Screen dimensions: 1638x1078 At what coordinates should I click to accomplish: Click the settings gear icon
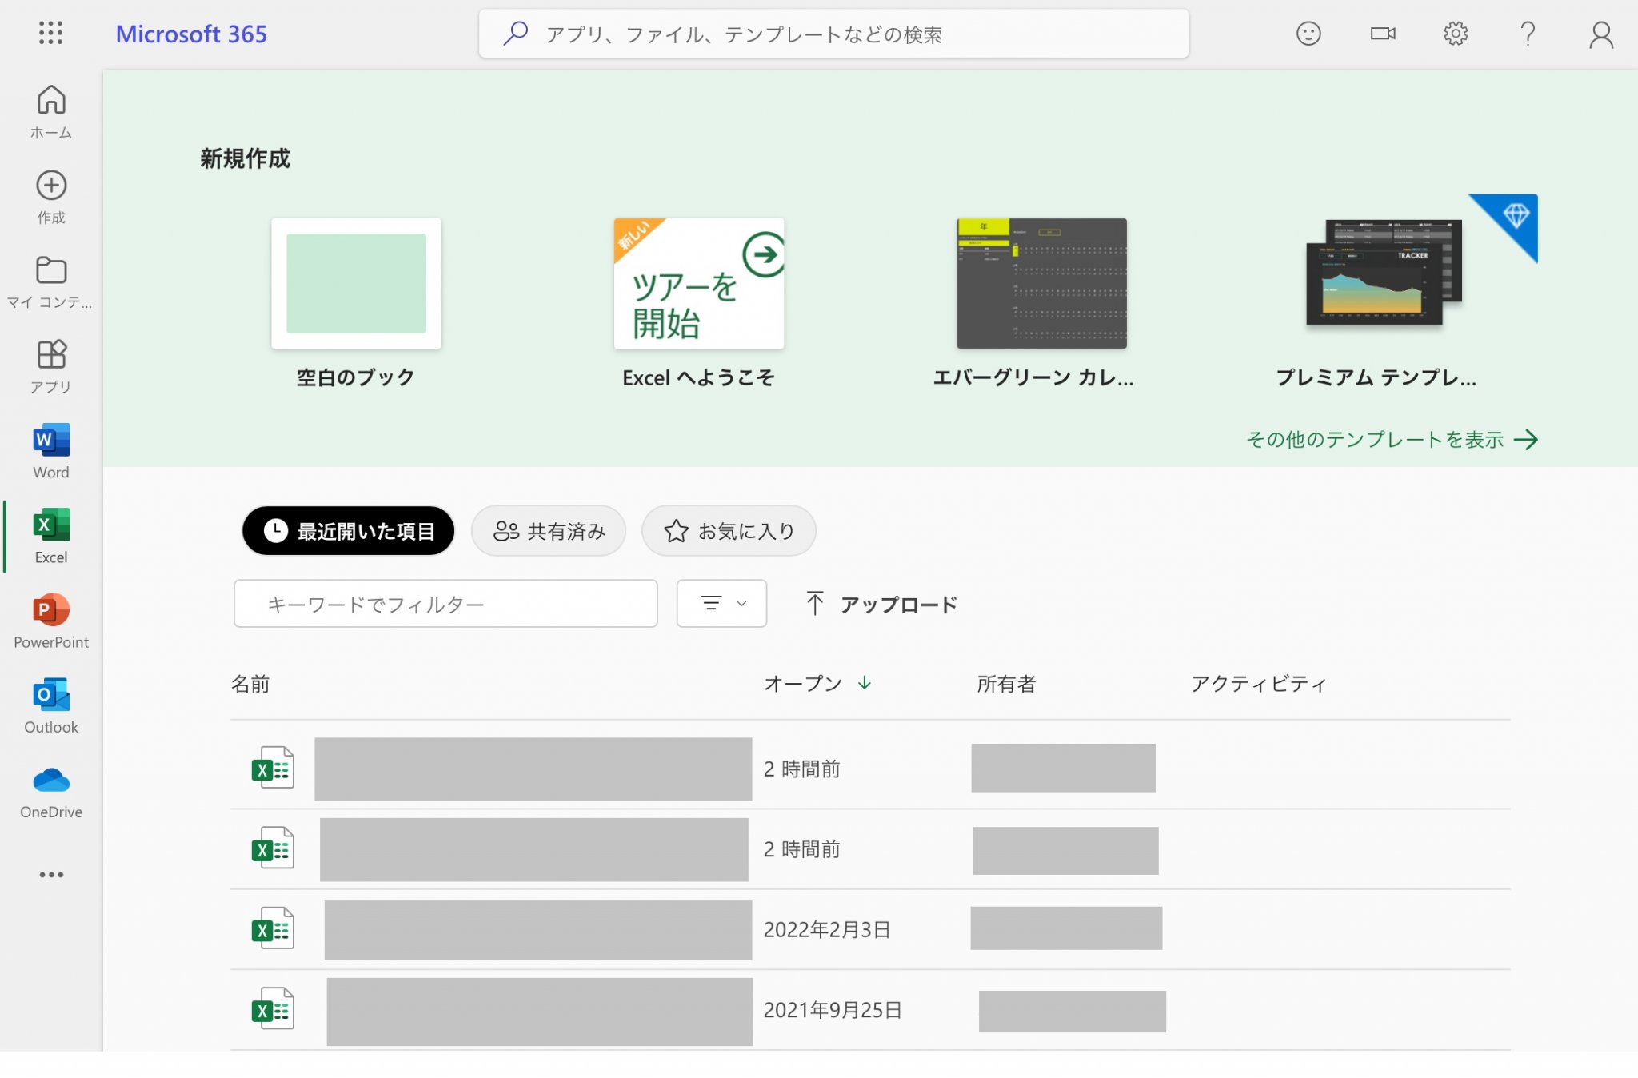coord(1455,34)
